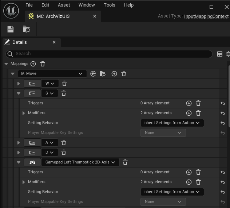
Task: Open the Asset menu
Action: [x=64, y=5]
